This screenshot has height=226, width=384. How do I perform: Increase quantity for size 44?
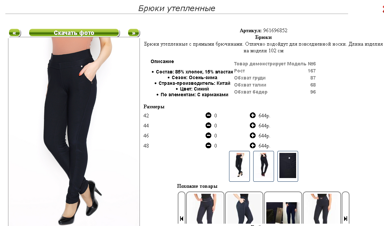[253, 125]
